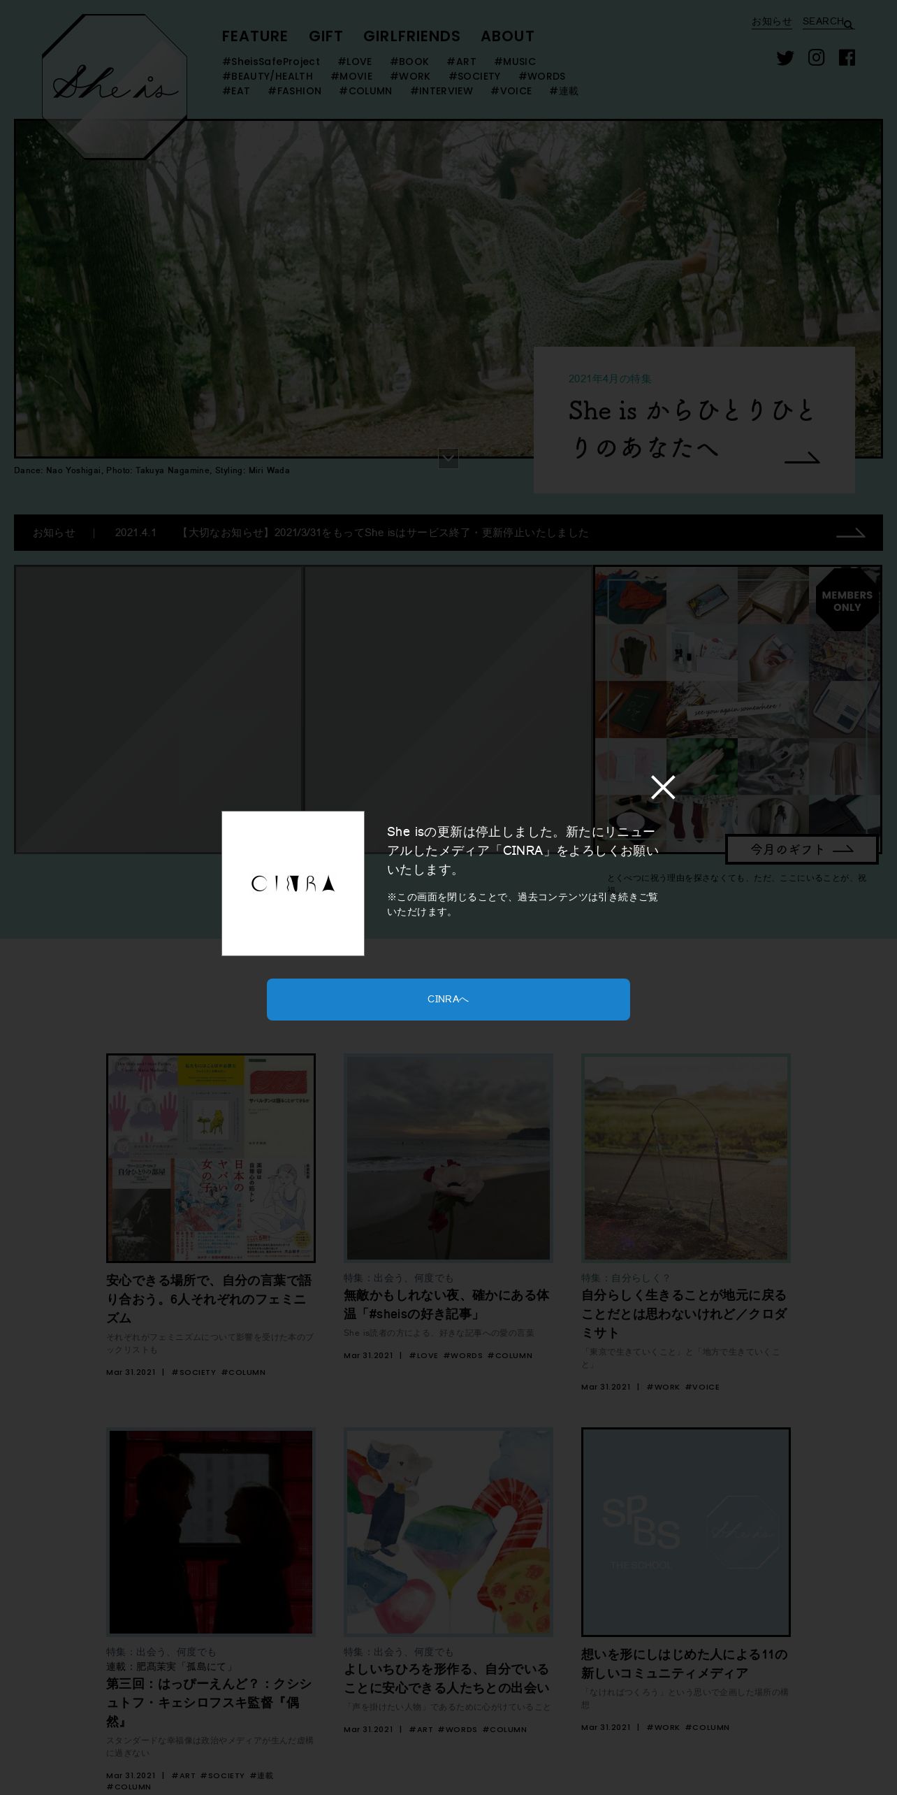Image resolution: width=897 pixels, height=1795 pixels.
Task: Open the 安心できる場所で article title
Action: click(209, 1299)
